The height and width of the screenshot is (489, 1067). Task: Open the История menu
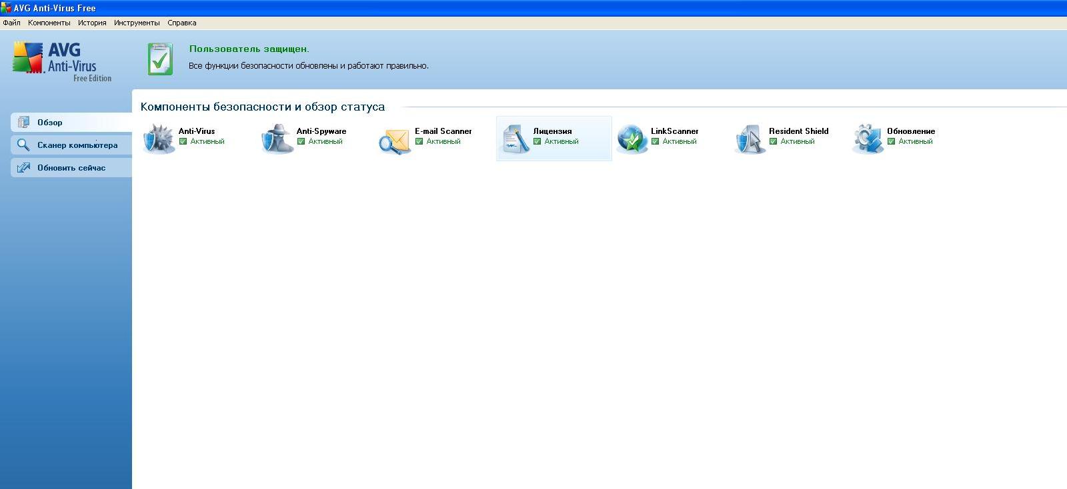[x=92, y=23]
